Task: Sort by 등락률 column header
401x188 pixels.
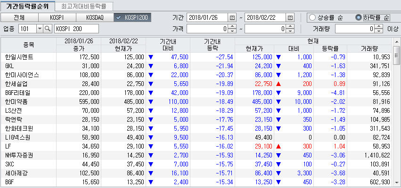Action: click(330, 49)
